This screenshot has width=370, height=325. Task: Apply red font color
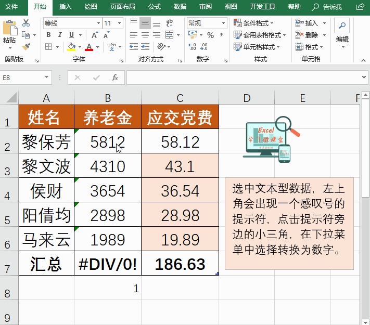(x=89, y=47)
